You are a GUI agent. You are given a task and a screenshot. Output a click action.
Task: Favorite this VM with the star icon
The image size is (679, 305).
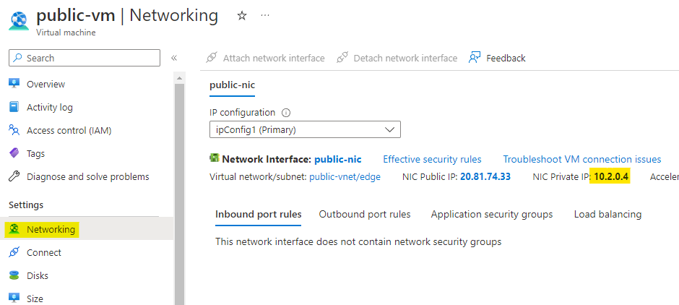point(242,15)
